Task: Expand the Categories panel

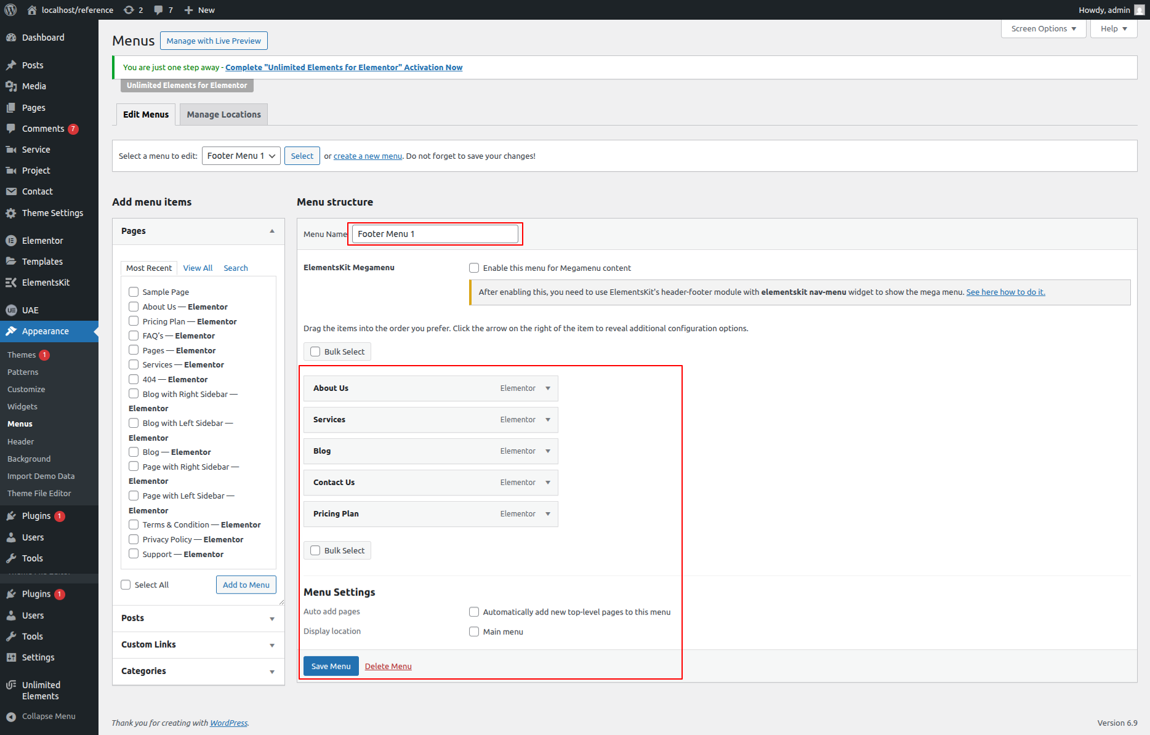Action: [x=198, y=671]
